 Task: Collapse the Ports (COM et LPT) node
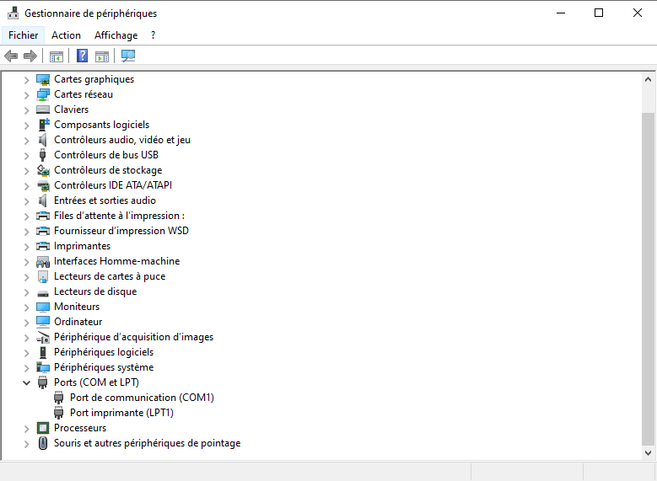tap(27, 382)
